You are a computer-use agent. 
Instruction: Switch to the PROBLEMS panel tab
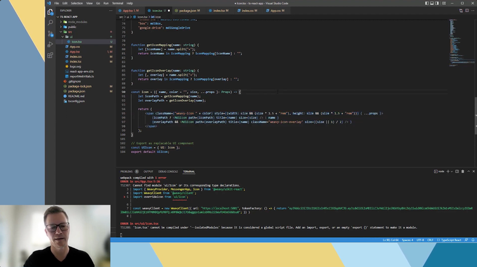[126, 172]
